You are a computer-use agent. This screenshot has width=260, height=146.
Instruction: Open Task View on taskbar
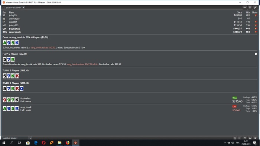19,143
